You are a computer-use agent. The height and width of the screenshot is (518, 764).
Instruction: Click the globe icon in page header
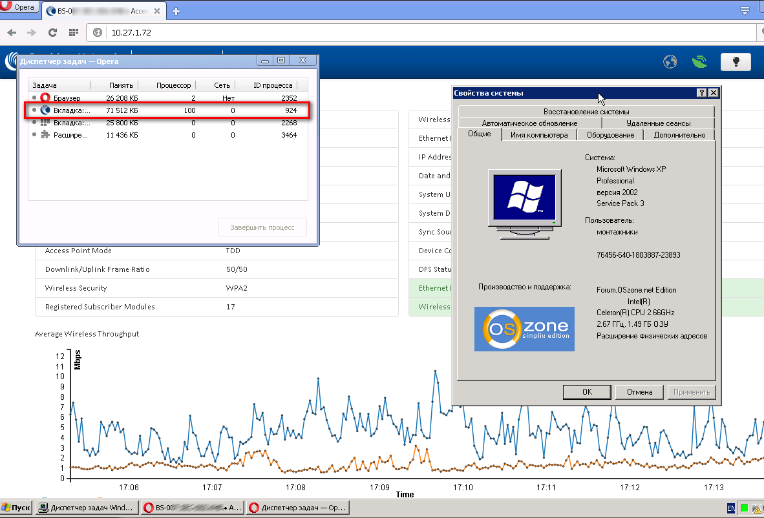670,61
